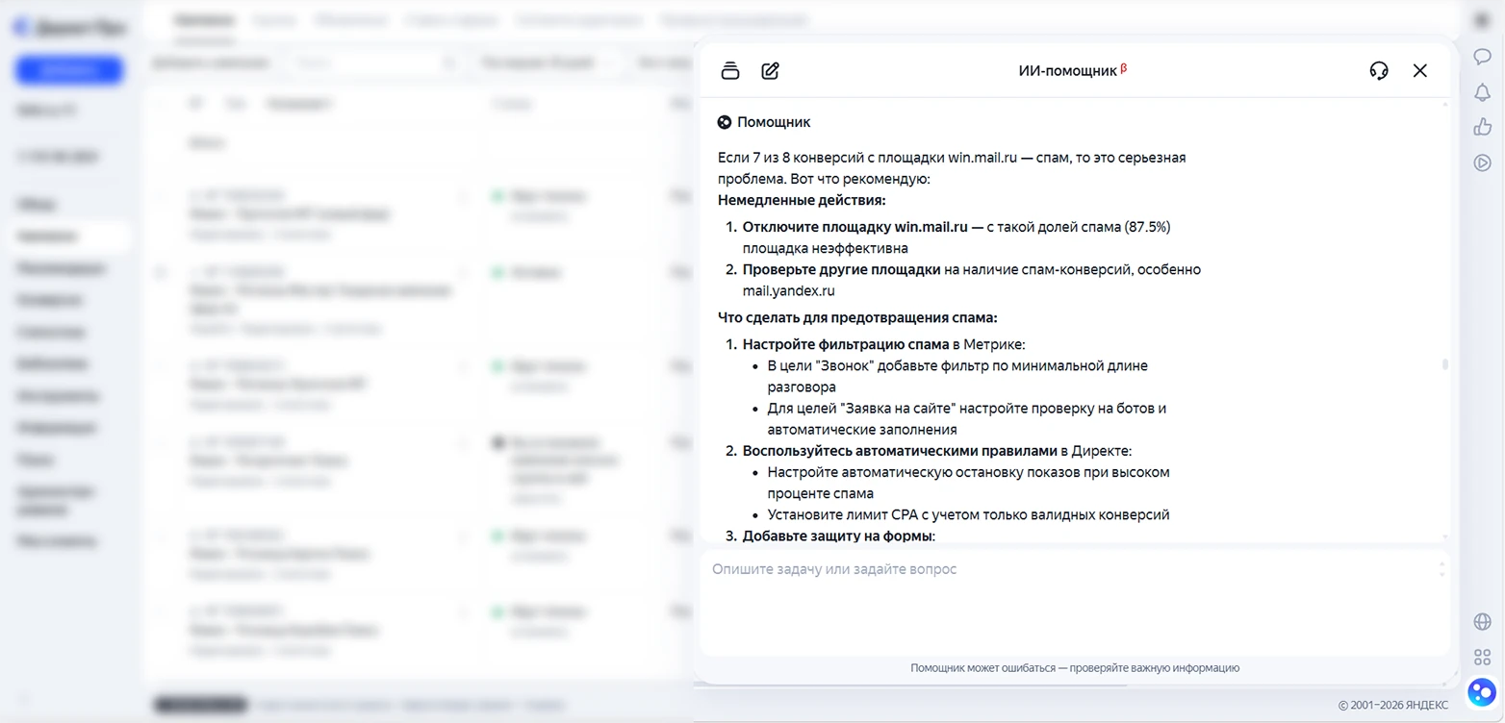Click 'Что сделать для предотвращения спама:' heading
Image resolution: width=1505 pixels, height=723 pixels.
(857, 317)
